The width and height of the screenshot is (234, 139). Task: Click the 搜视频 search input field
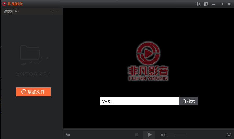point(139,101)
